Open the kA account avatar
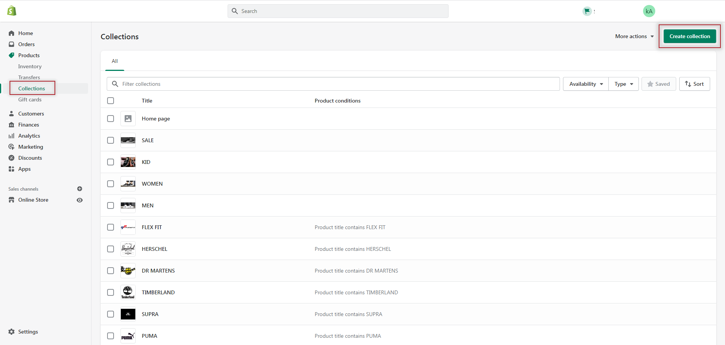 (x=649, y=11)
